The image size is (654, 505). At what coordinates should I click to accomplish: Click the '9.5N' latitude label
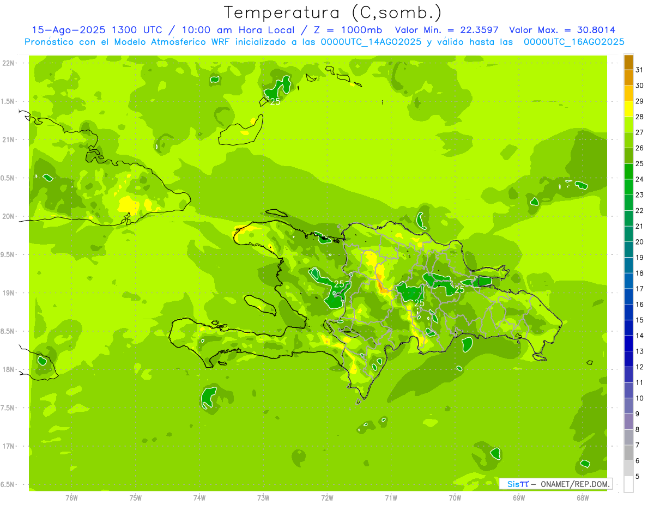pos(8,255)
